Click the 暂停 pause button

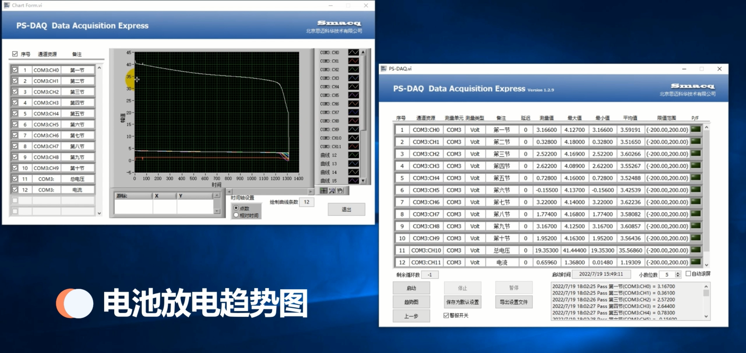pyautogui.click(x=514, y=288)
